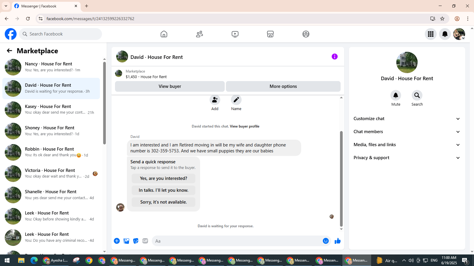Open the large David House For Rent thumbnail
Screen dimensions: 474x266
407,62
